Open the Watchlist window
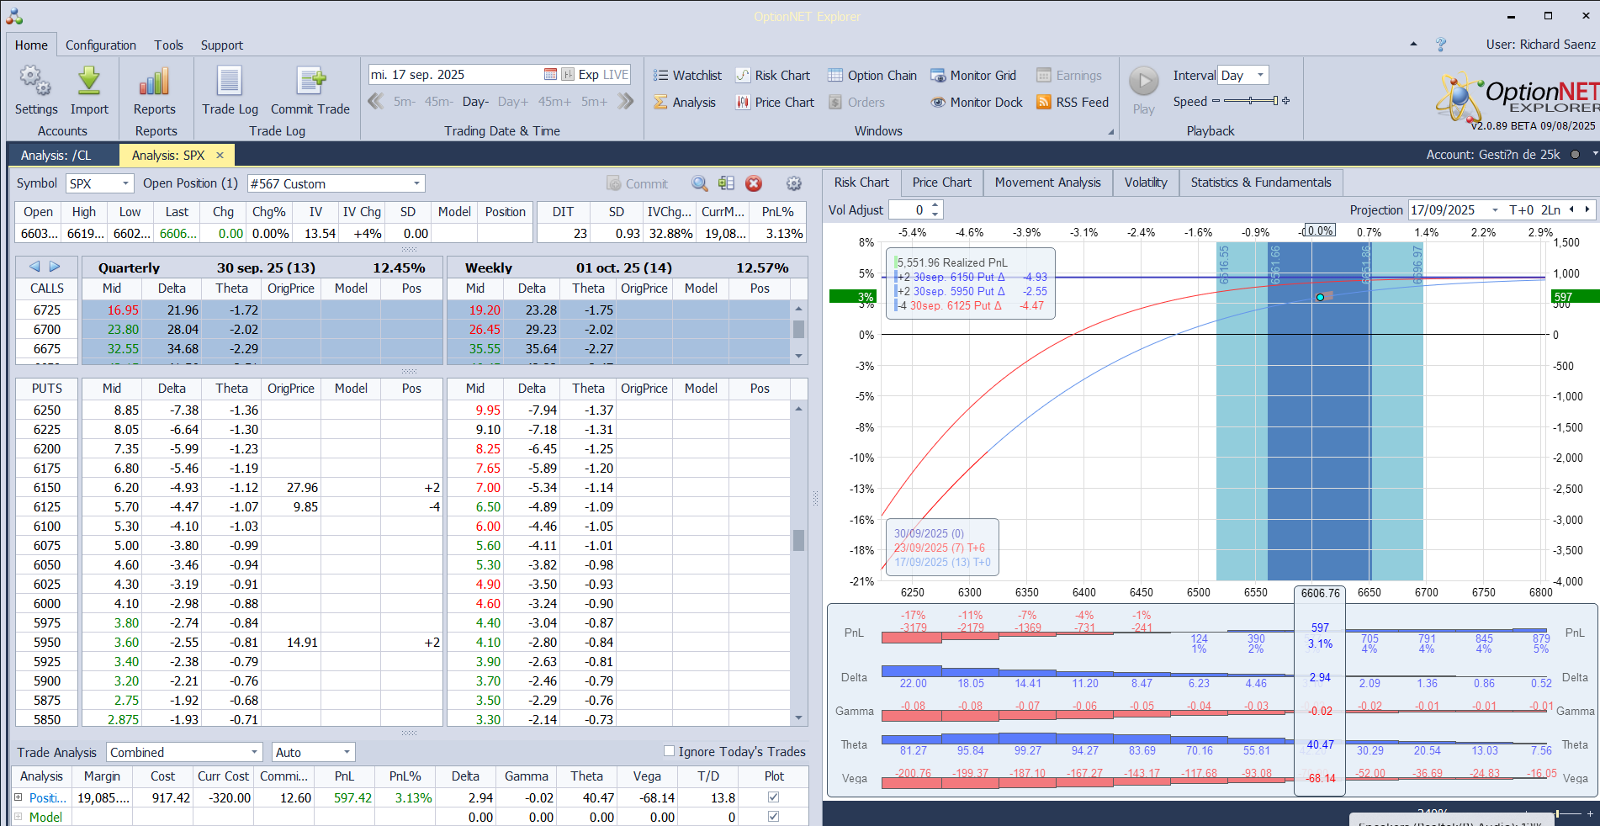Viewport: 1600px width, 826px height. [x=688, y=76]
